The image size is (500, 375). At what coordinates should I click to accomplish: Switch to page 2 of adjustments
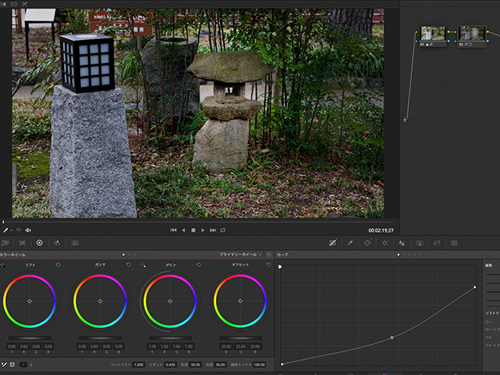(x=30, y=365)
